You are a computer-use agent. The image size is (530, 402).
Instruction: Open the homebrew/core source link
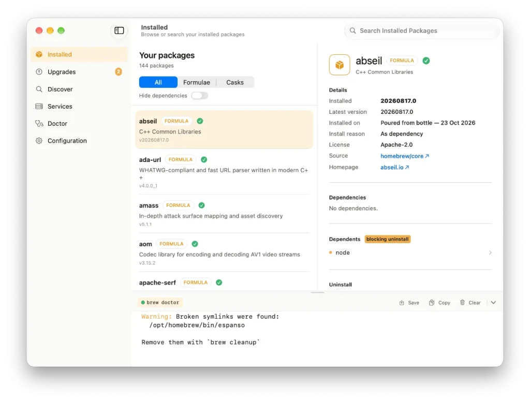pos(405,156)
